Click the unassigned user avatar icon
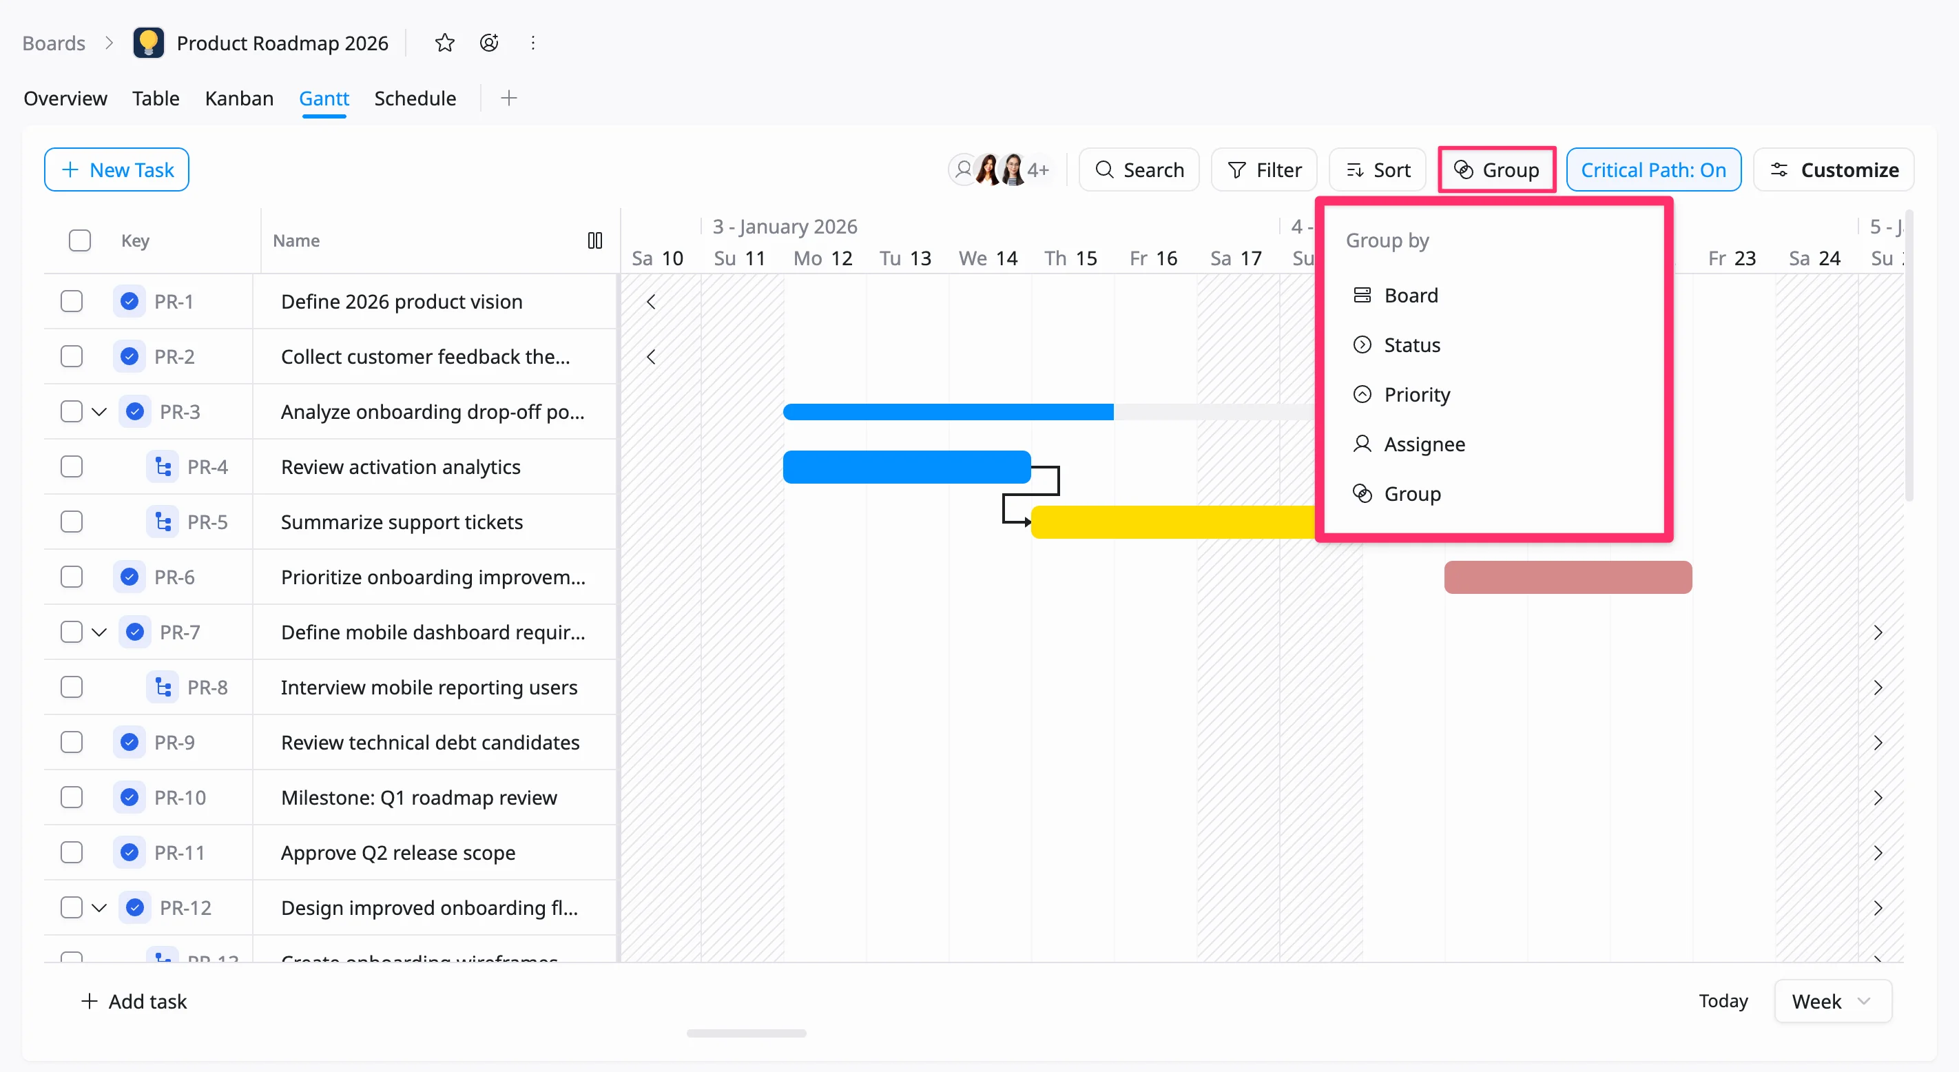Image resolution: width=1959 pixels, height=1072 pixels. tap(964, 169)
